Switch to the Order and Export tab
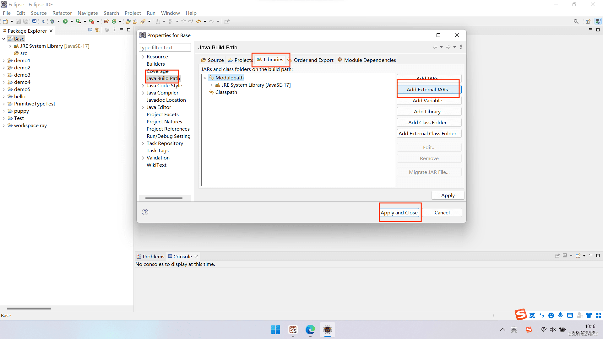603x339 pixels. 313,60
